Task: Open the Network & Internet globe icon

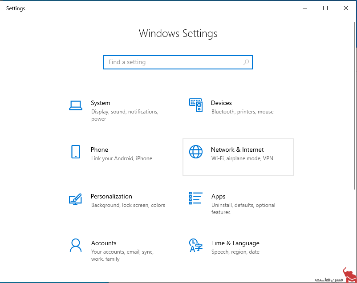Action: [x=196, y=152]
